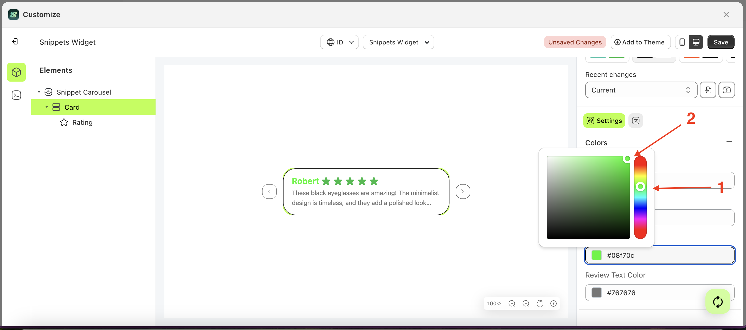Open the Snippets Widget dropdown
The height and width of the screenshot is (330, 746).
(x=398, y=42)
